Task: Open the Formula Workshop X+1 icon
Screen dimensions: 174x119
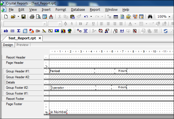Action: [122, 31]
